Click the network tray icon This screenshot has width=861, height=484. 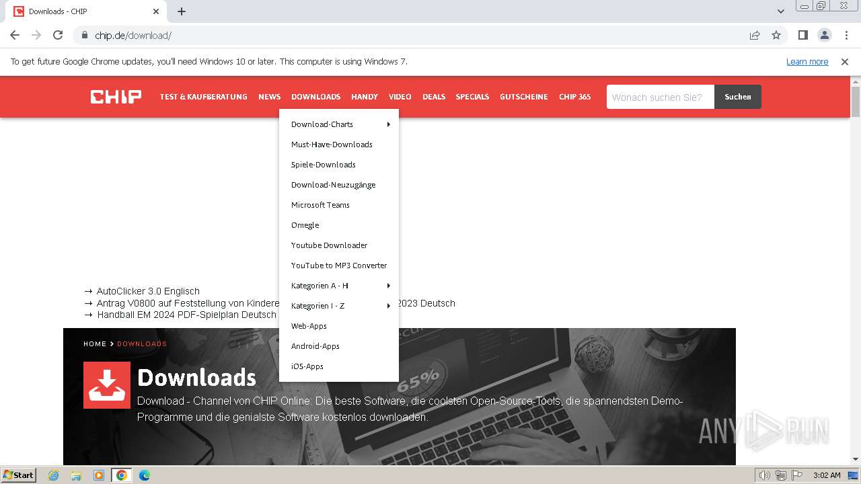pyautogui.click(x=781, y=475)
